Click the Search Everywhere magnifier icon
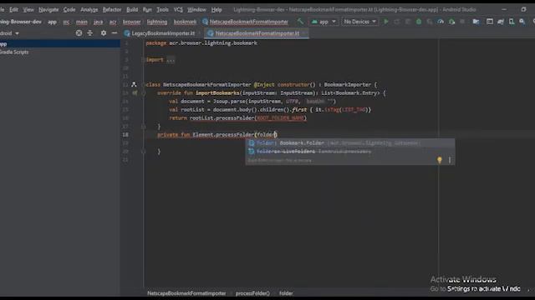 [x=522, y=22]
